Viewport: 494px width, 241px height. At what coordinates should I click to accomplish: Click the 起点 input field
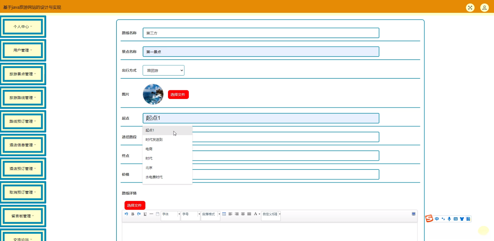(x=261, y=118)
